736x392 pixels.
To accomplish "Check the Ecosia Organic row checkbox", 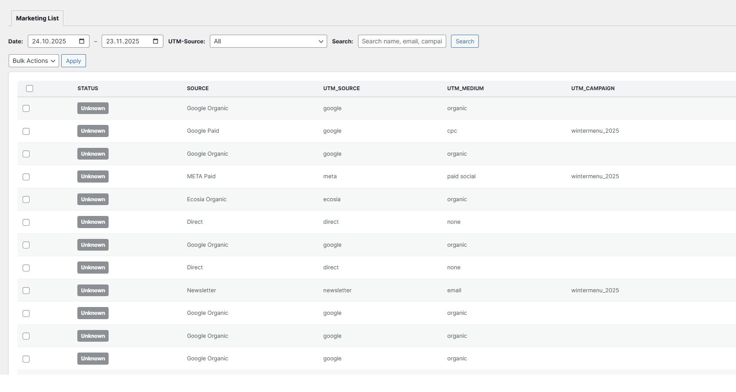I will tap(26, 199).
